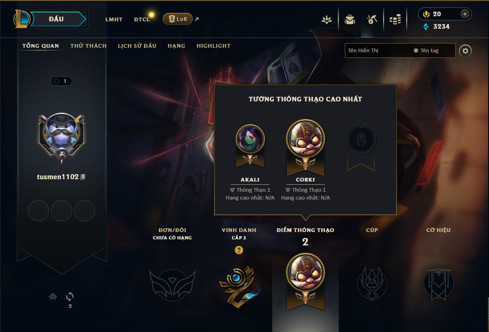Select the HIGHLIGHT tab

tap(214, 46)
